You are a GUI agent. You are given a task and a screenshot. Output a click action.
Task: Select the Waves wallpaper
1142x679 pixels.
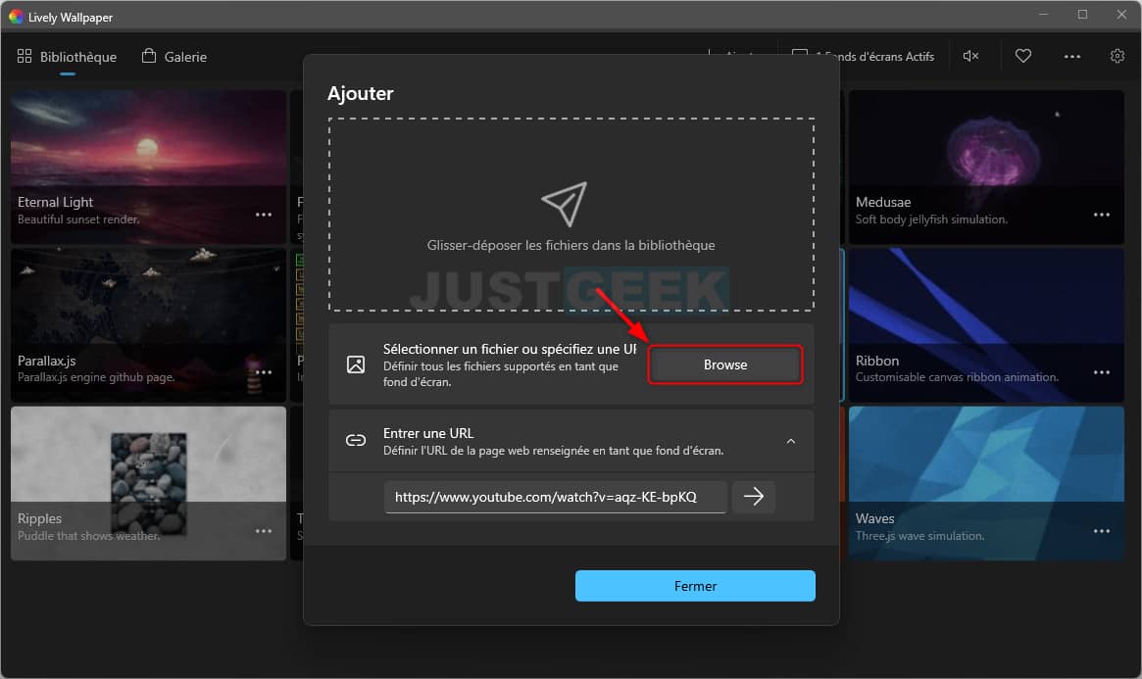pos(986,483)
